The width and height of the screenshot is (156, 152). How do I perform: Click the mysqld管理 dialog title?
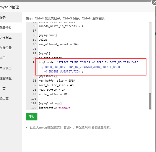coord(9,7)
